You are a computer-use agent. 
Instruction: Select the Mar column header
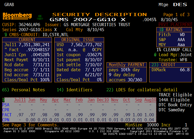pos(67,100)
